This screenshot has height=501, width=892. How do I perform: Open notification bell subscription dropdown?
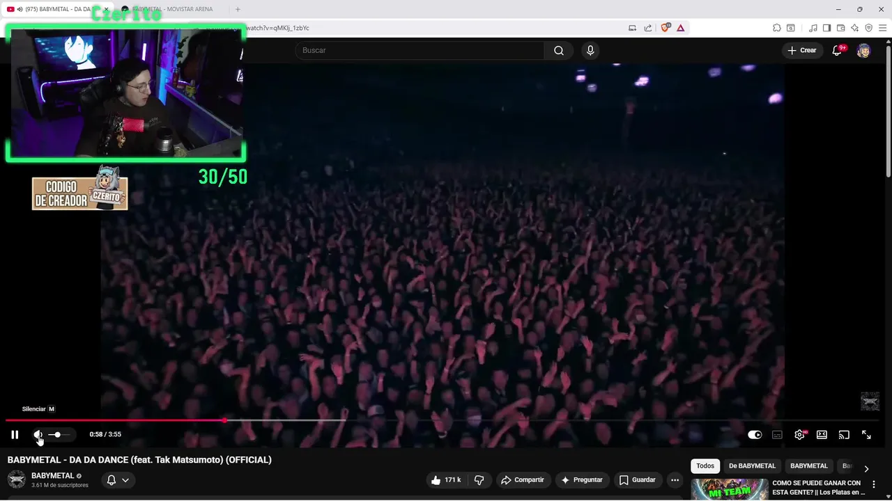pyautogui.click(x=118, y=480)
